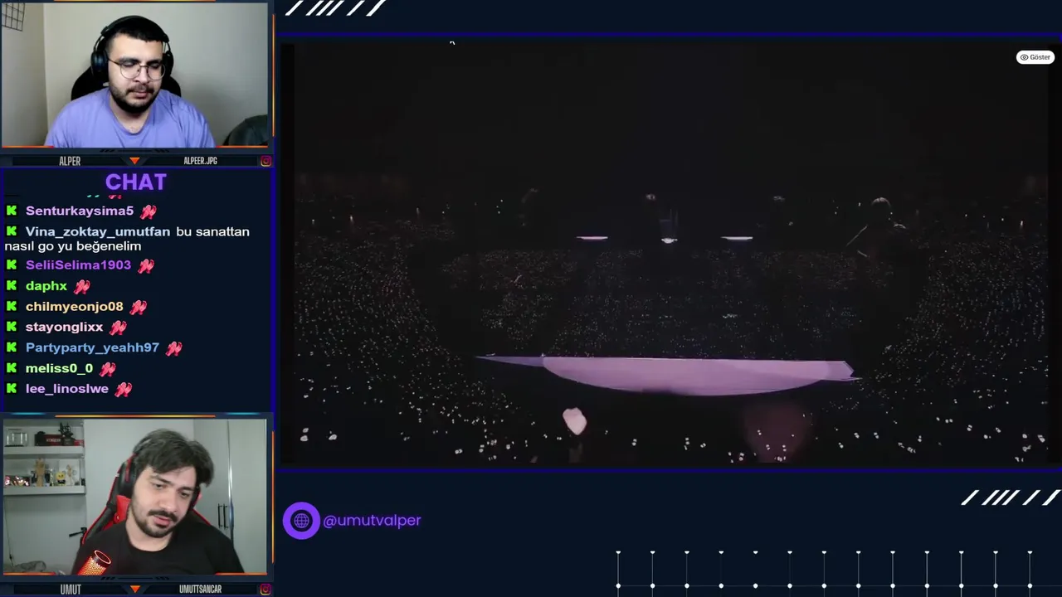Screen dimensions: 1062x597
Task: Click the Kick badge beside meliss0_0
Action: (12, 367)
